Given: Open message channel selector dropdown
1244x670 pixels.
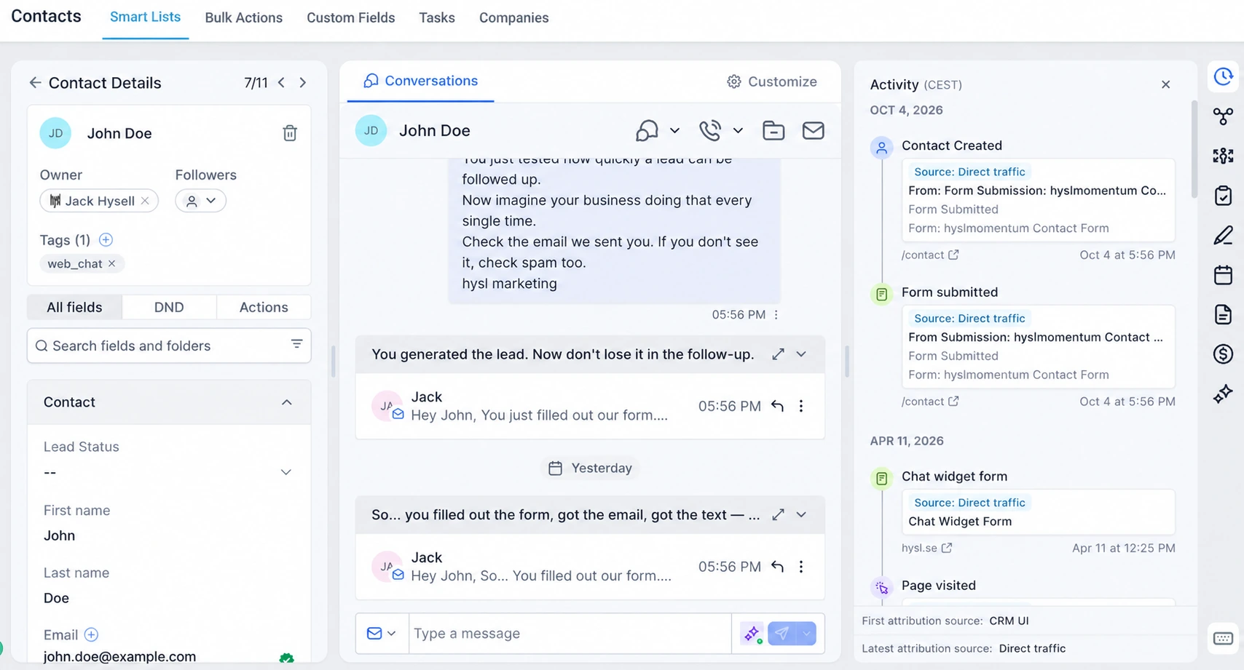Looking at the screenshot, I should [382, 634].
